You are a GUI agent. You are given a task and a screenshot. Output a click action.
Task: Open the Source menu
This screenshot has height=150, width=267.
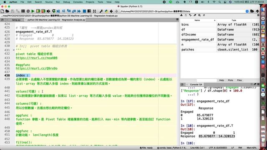pyautogui.click(x=49, y=2)
